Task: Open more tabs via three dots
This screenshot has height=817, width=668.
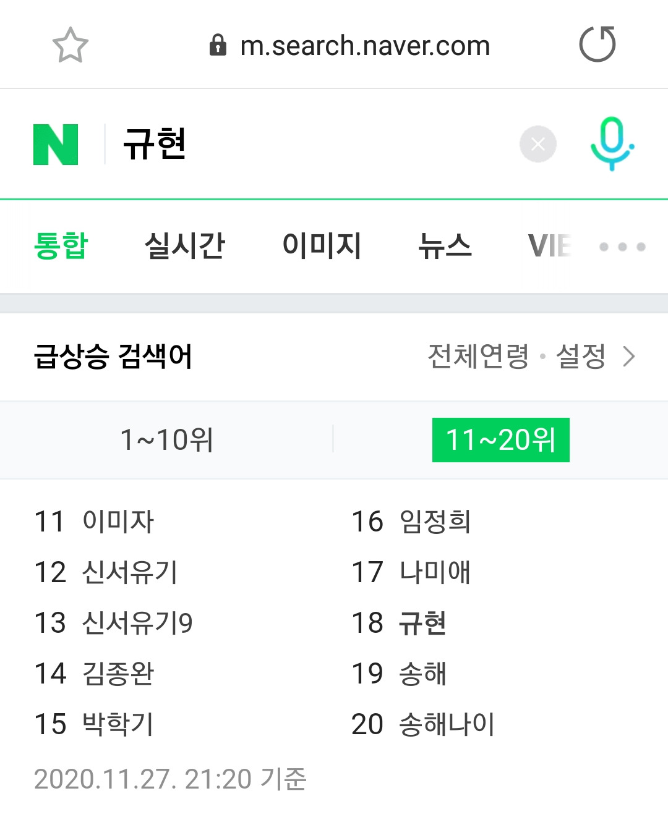Action: coord(622,247)
